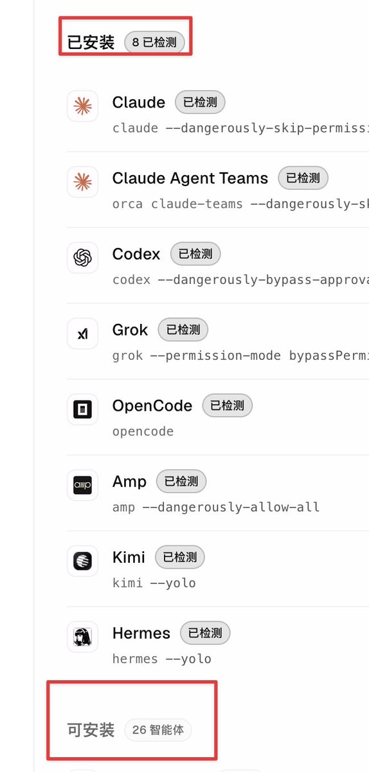The width and height of the screenshot is (369, 772).
Task: Click the Kimi striped sphere icon
Action: [x=82, y=561]
